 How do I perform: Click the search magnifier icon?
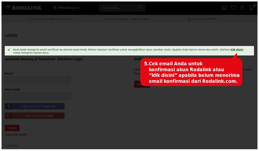coord(141,8)
